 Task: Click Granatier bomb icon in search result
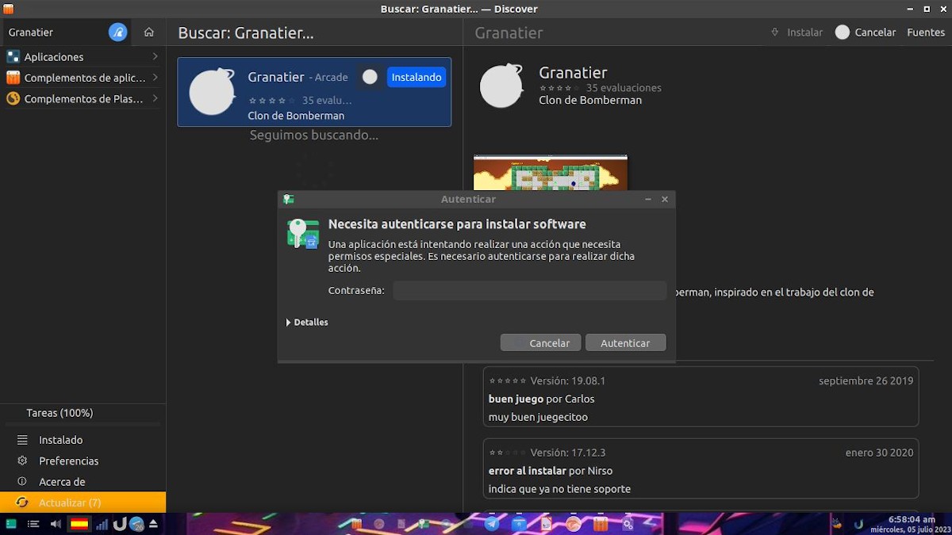(212, 92)
